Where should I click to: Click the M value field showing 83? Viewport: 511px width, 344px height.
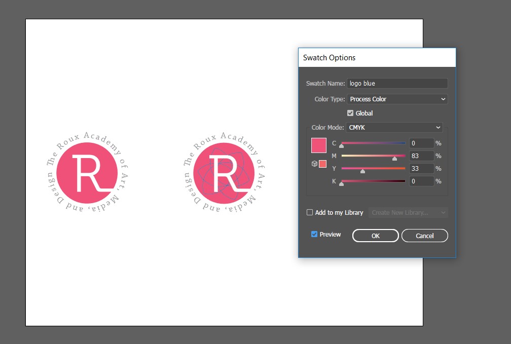point(421,156)
